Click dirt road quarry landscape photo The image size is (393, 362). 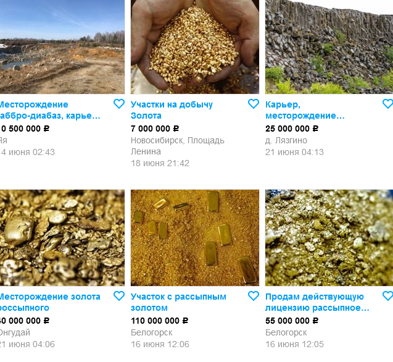pyautogui.click(x=62, y=47)
